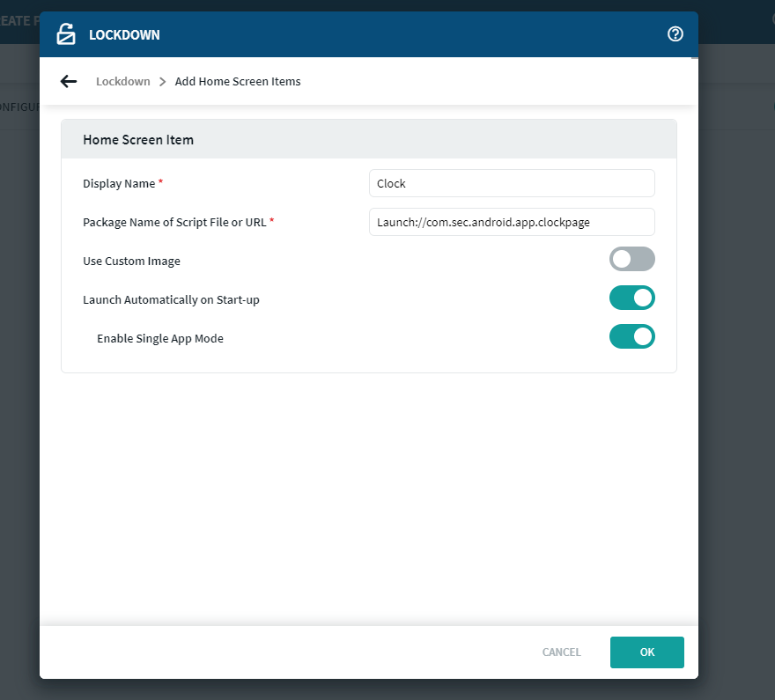Image resolution: width=775 pixels, height=700 pixels.
Task: Focus the Display Name field containing Clock
Action: coord(511,183)
